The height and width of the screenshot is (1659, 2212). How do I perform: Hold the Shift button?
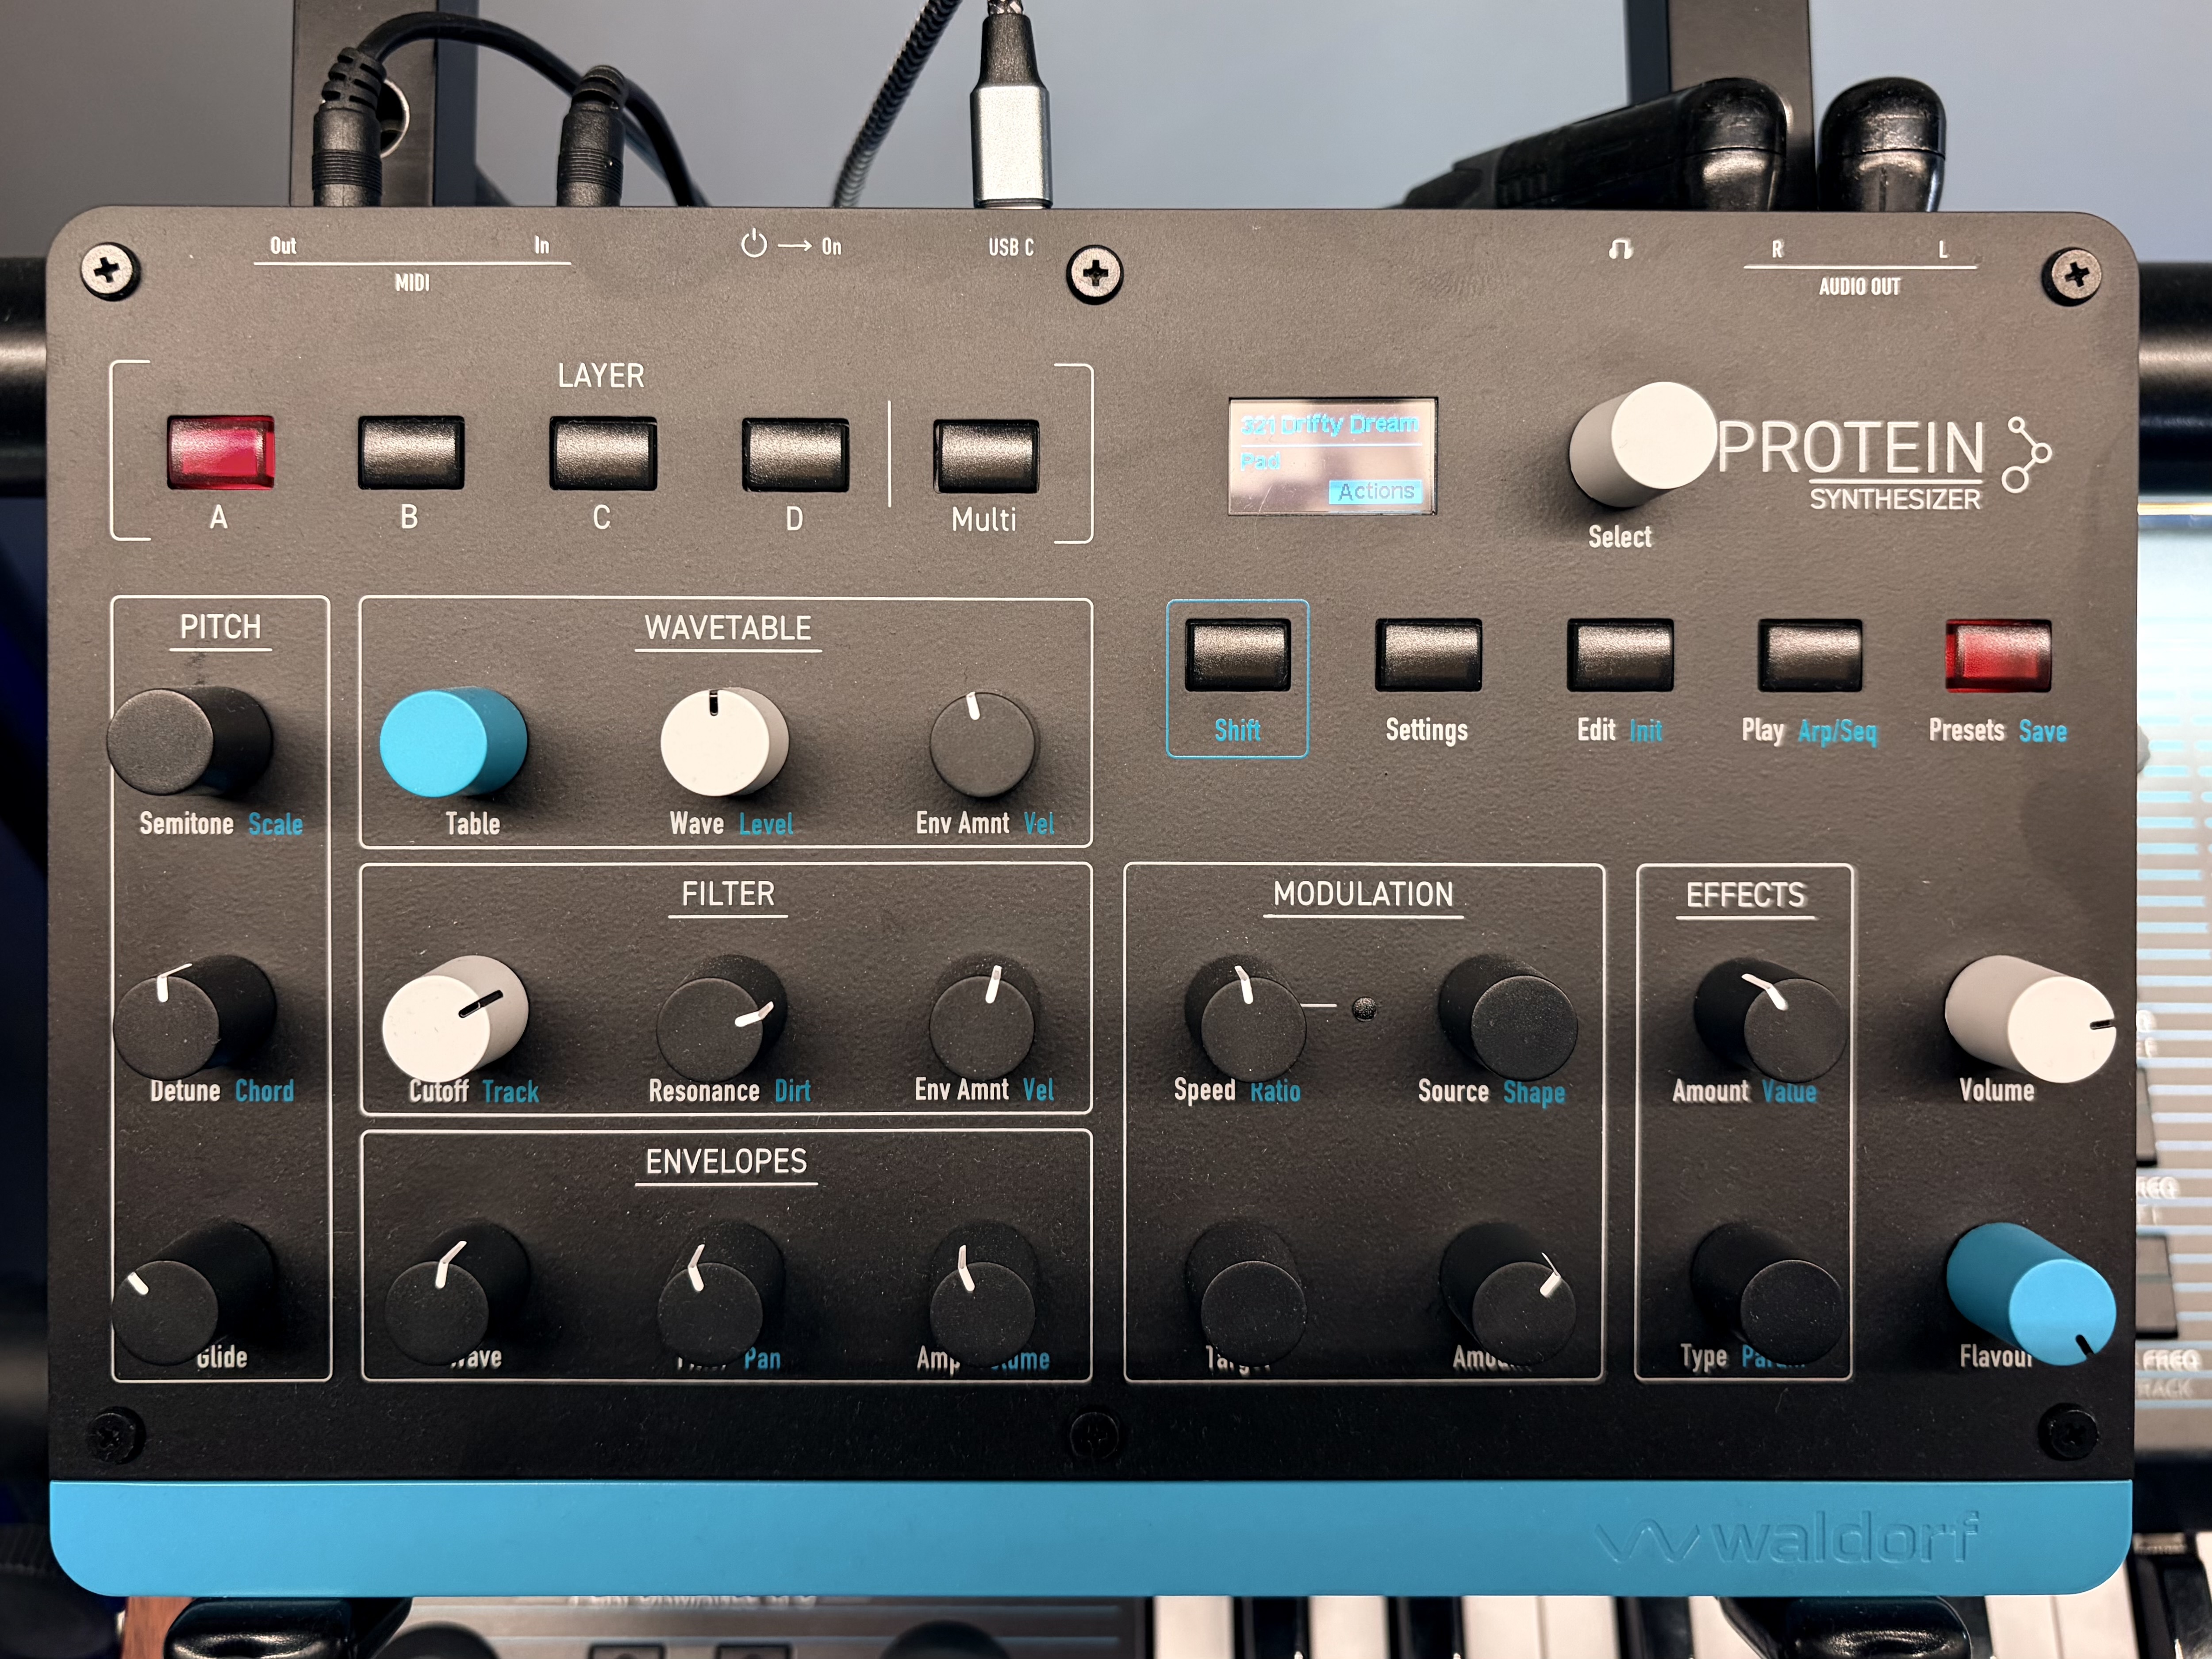(1237, 655)
